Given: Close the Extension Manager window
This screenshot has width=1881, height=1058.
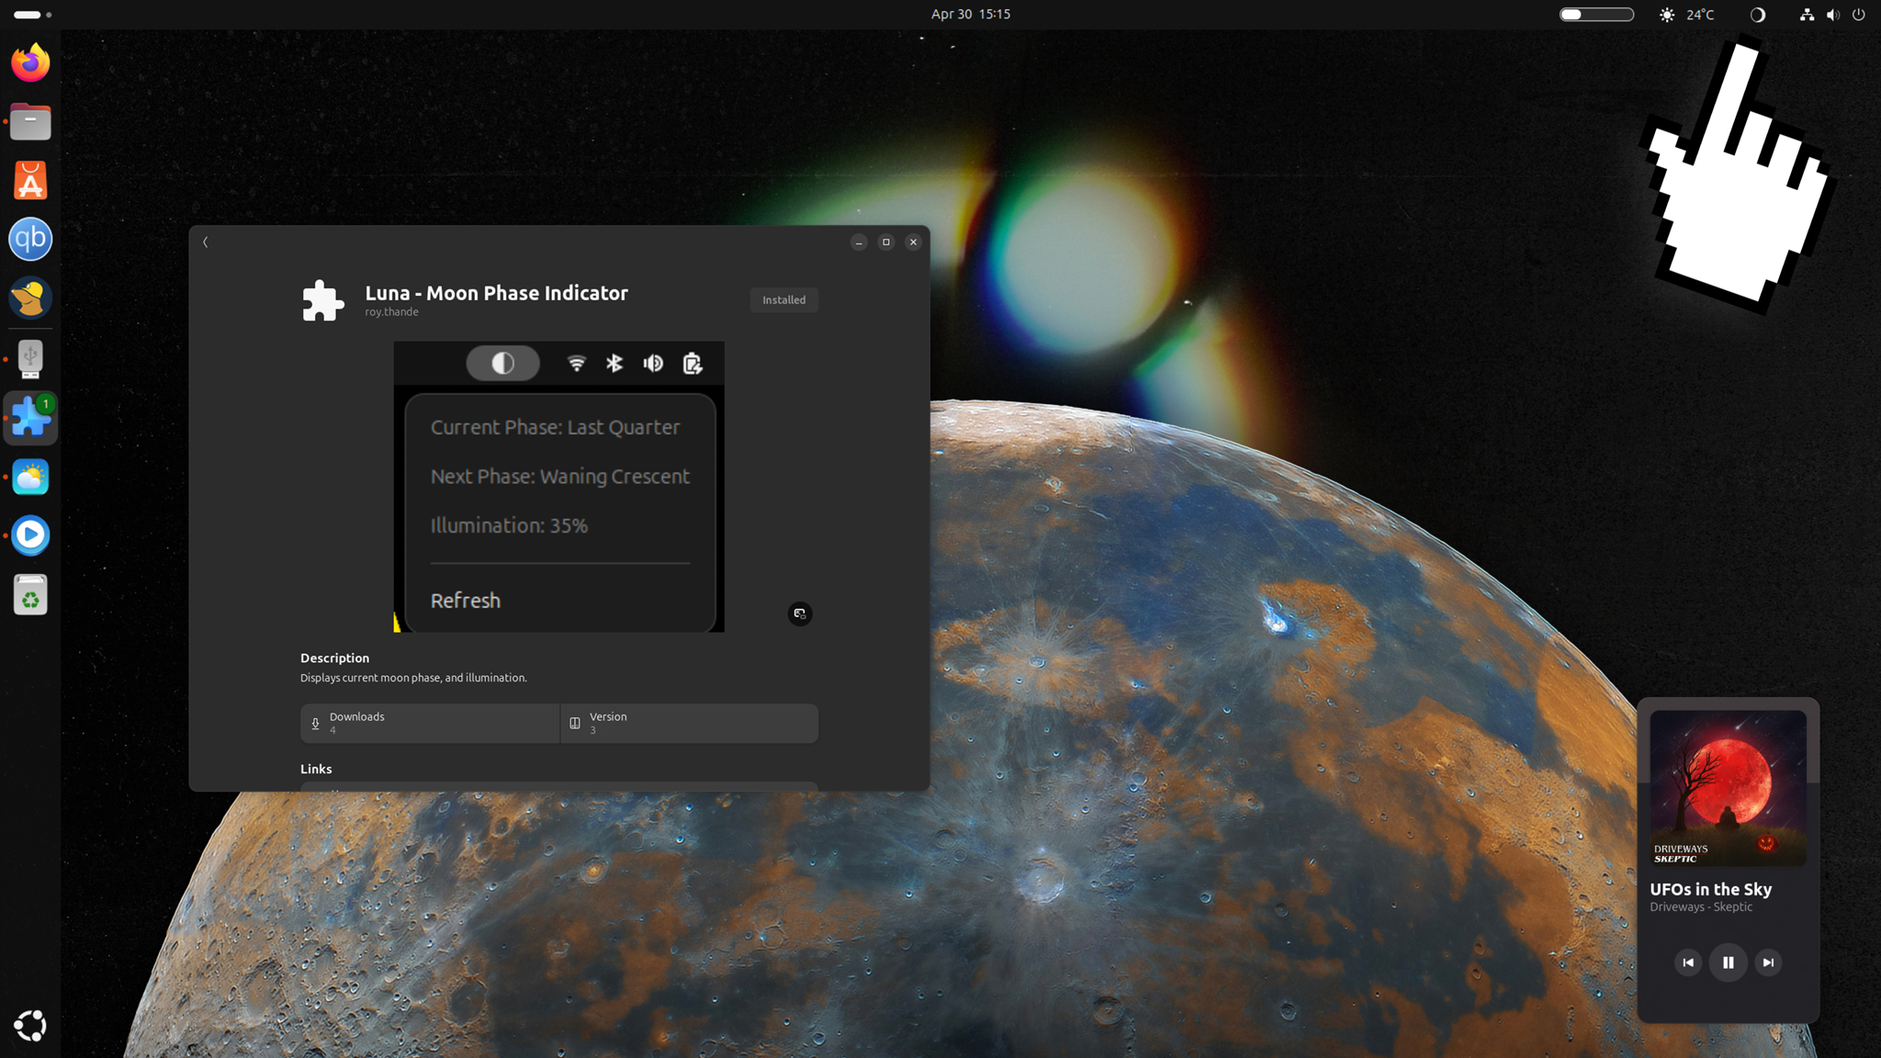Looking at the screenshot, I should point(913,242).
